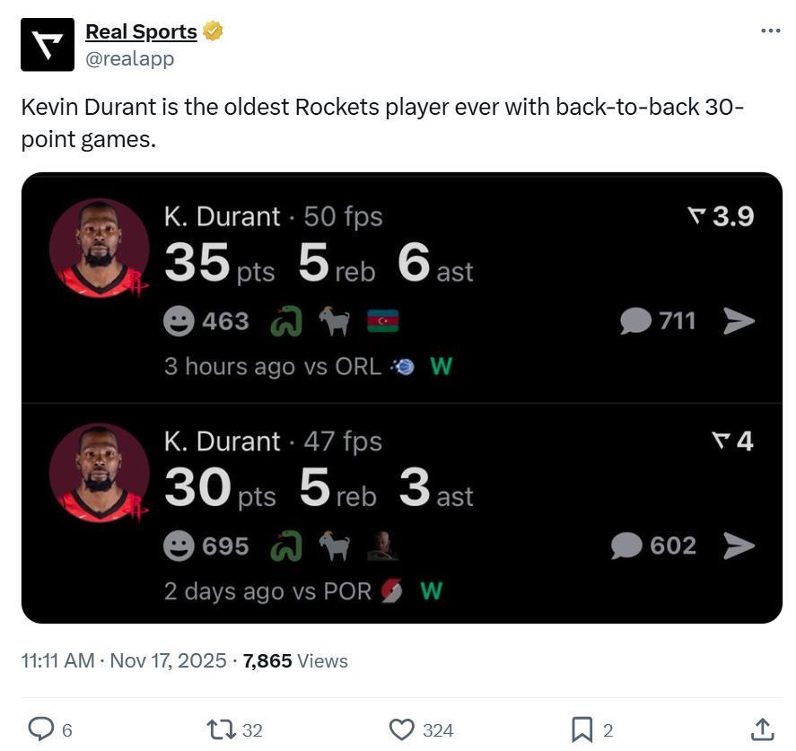
Task: Click the share tweet icon
Action: click(x=762, y=729)
